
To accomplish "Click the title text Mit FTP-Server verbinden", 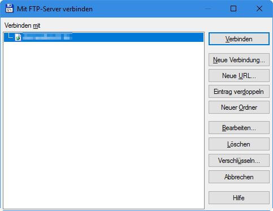I will tap(55, 9).
